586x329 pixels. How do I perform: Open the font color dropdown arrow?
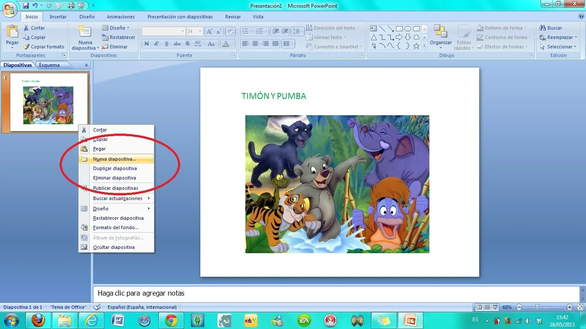coord(233,44)
